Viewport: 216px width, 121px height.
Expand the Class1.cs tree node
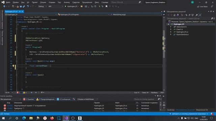tap(171, 29)
